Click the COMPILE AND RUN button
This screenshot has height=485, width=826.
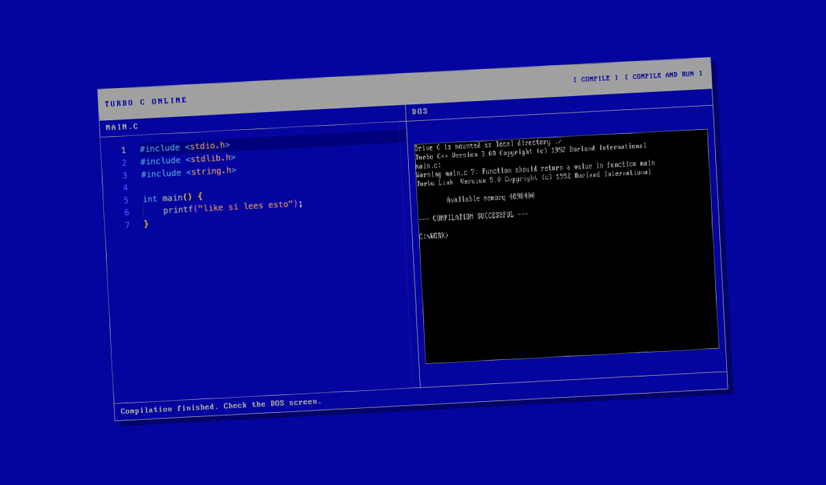point(664,75)
